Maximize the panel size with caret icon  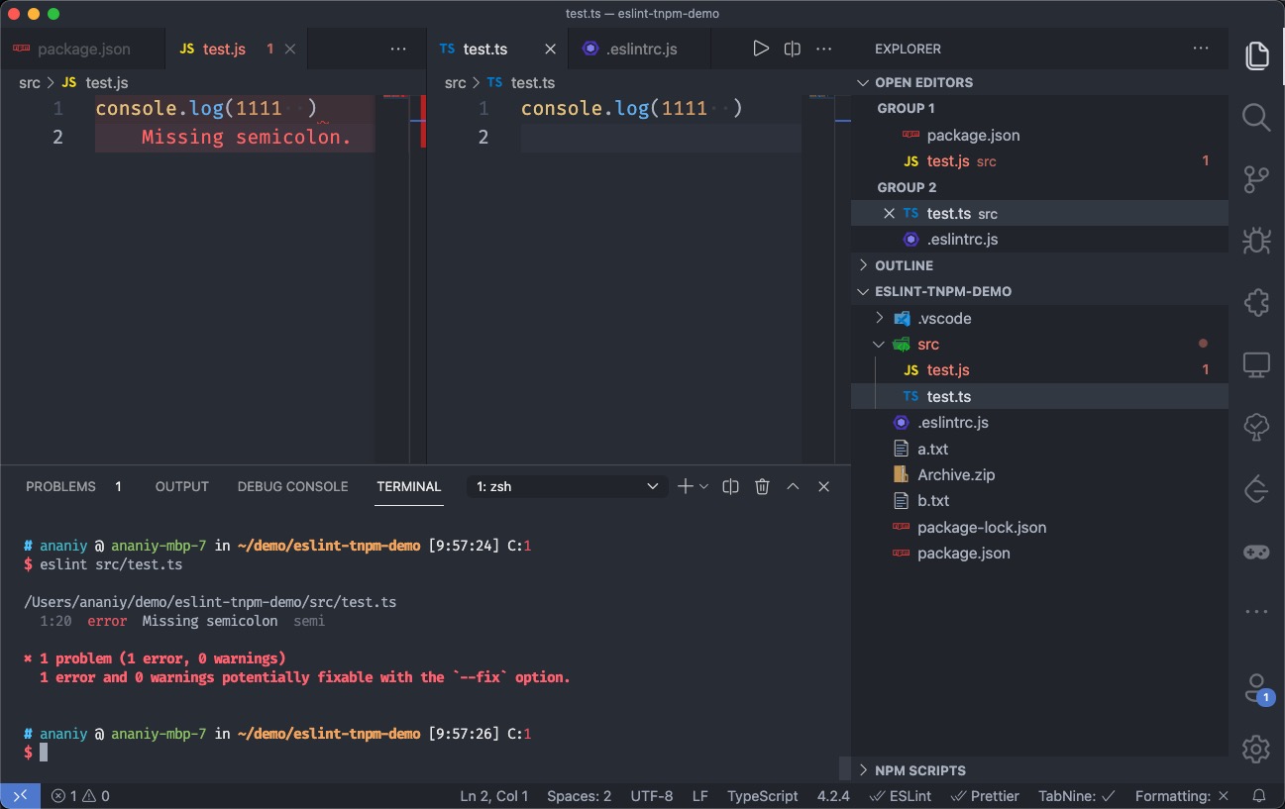point(793,486)
